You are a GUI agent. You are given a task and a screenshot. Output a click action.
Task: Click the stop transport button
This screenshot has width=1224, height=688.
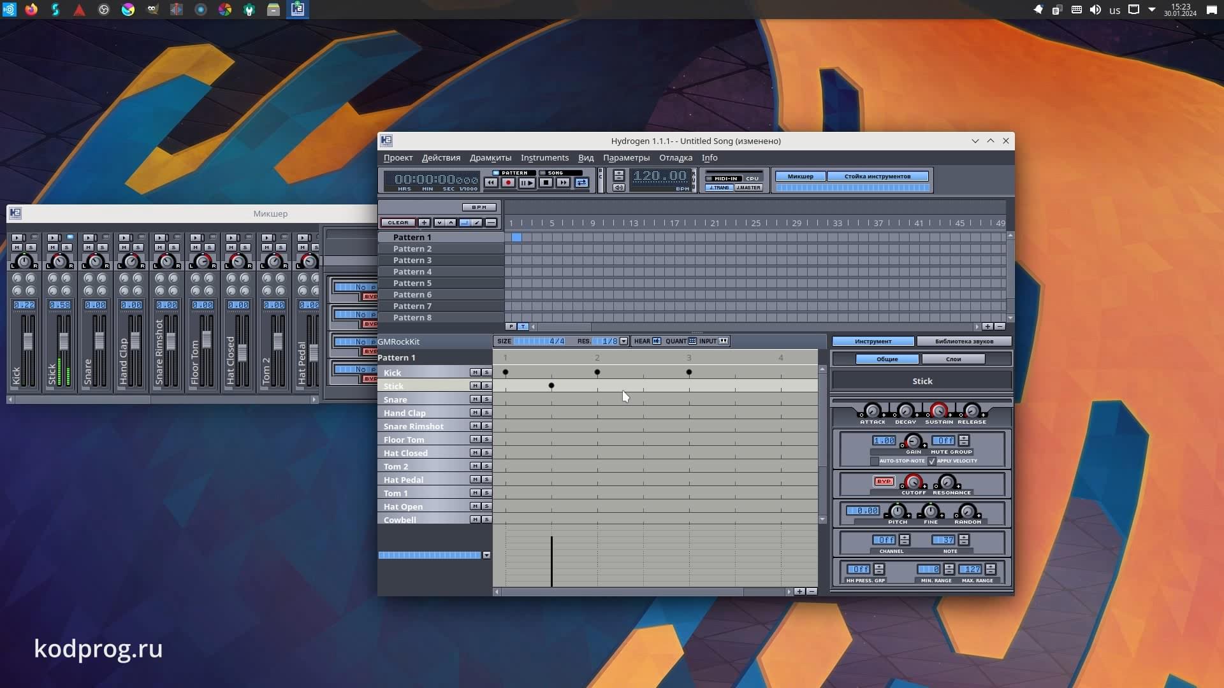click(x=546, y=183)
